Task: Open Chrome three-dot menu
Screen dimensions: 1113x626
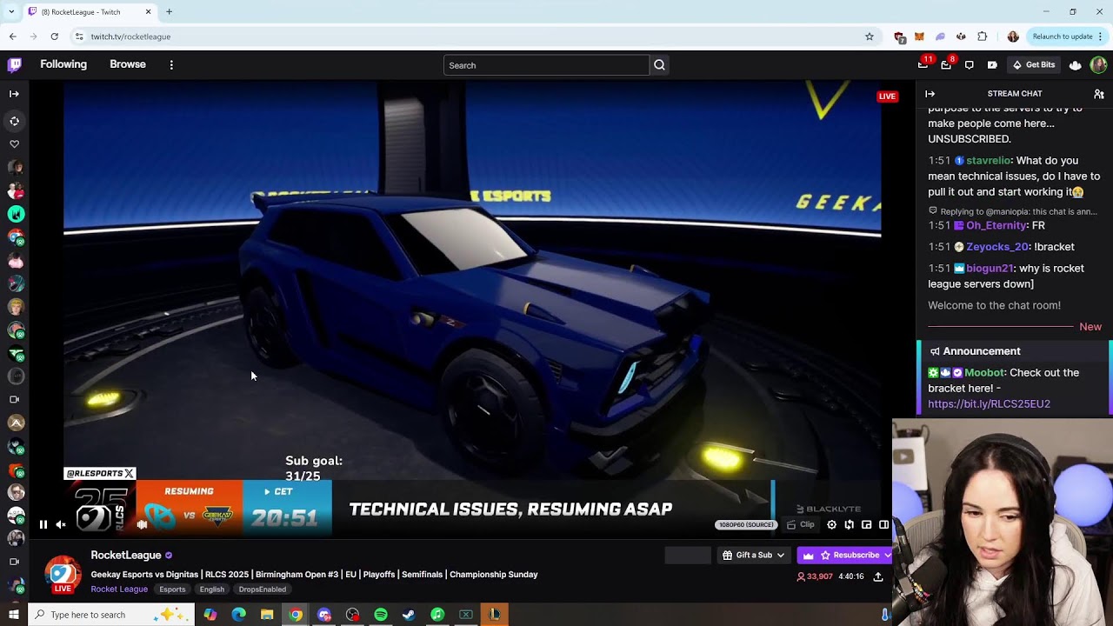Action: click(1100, 37)
